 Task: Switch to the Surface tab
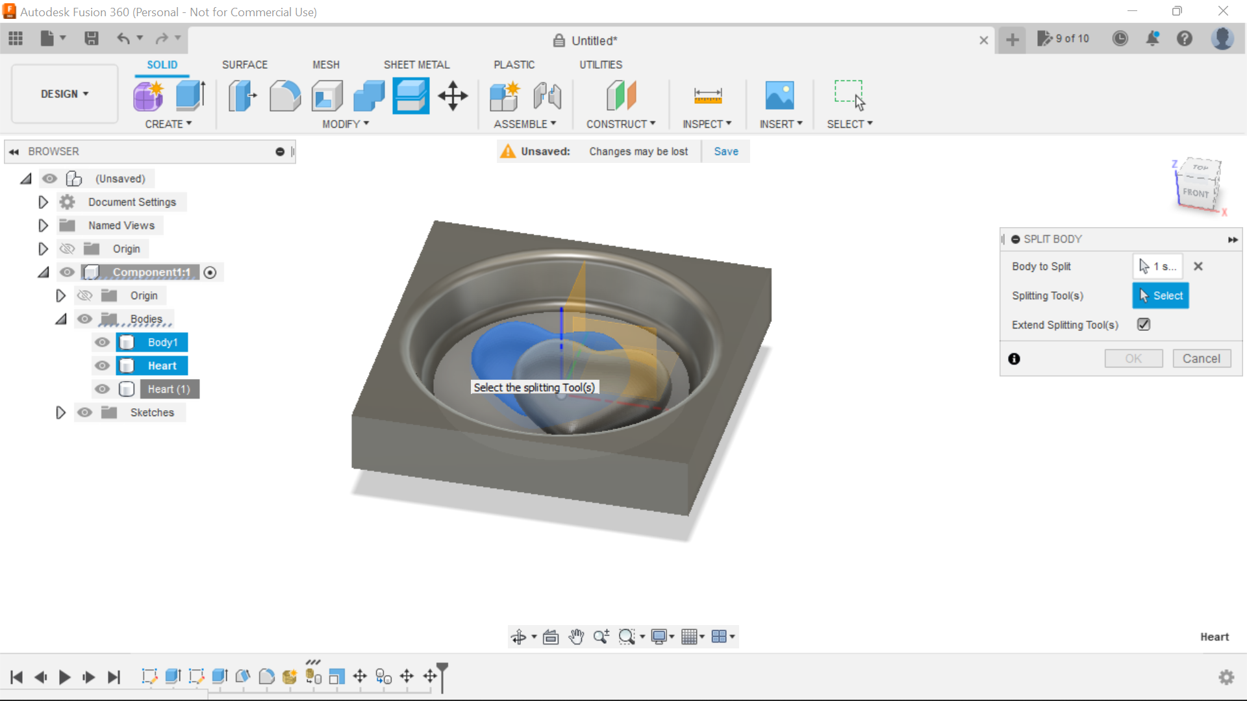coord(245,64)
